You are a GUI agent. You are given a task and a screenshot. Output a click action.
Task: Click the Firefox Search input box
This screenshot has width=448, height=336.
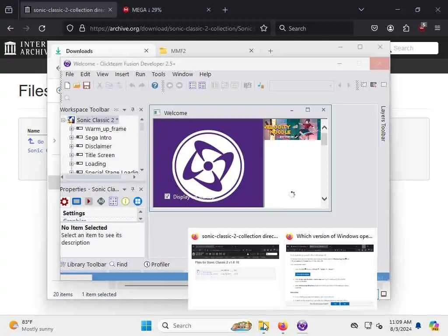point(314,28)
